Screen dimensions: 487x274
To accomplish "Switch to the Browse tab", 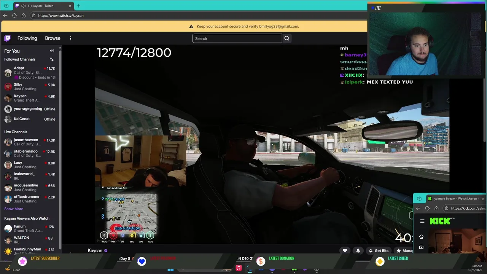I will (x=53, y=38).
